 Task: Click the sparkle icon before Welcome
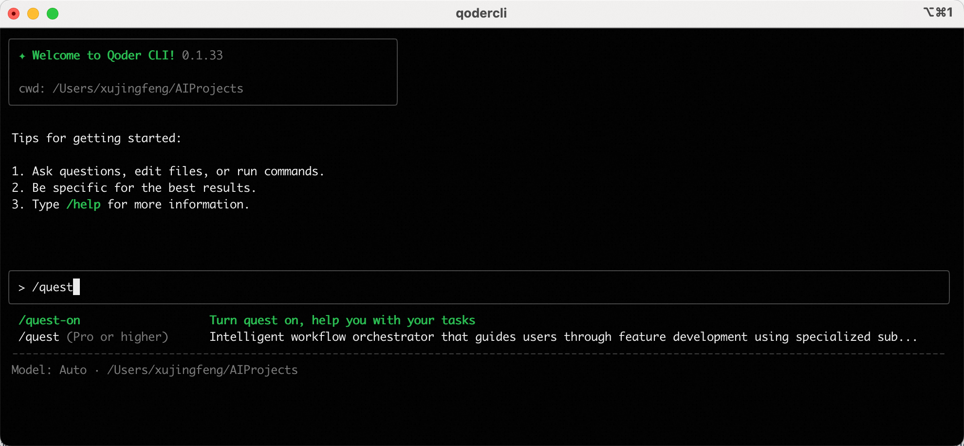pos(22,56)
